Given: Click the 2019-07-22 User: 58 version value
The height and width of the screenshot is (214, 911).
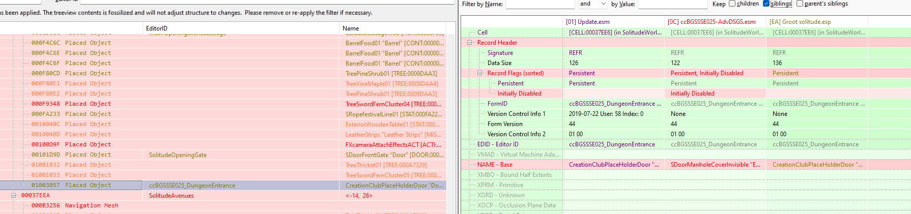Looking at the screenshot, I should (x=606, y=114).
